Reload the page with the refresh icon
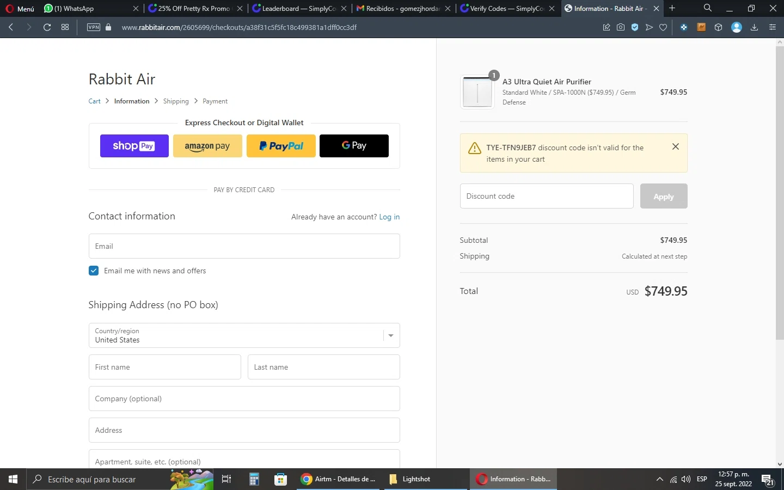Image resolution: width=784 pixels, height=490 pixels. (47, 27)
